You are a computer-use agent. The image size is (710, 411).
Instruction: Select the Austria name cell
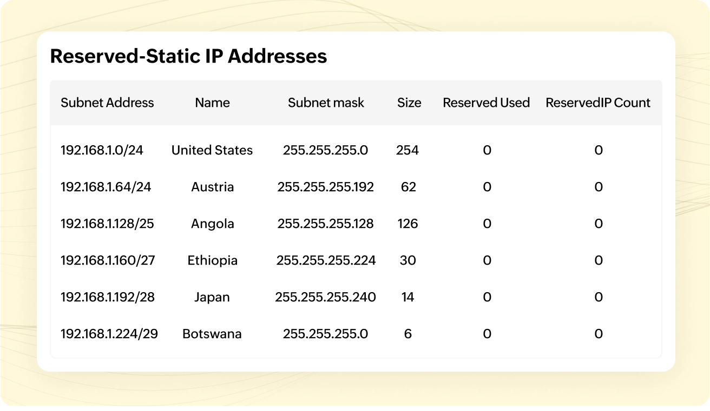212,187
